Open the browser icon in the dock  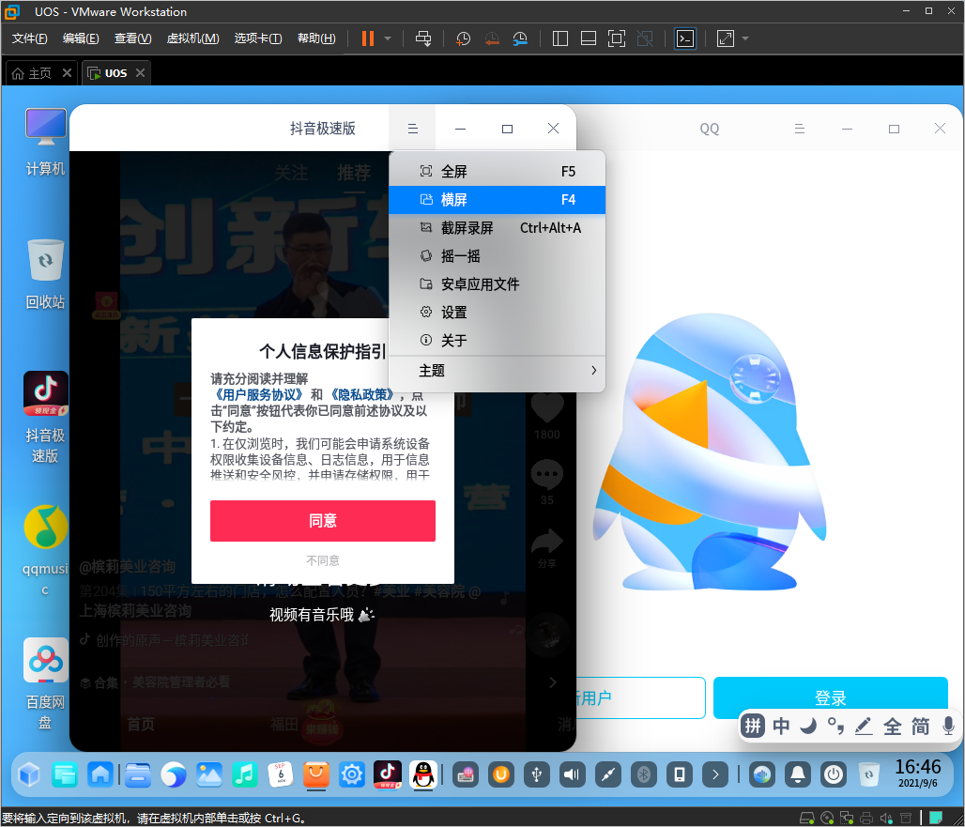coord(173,774)
